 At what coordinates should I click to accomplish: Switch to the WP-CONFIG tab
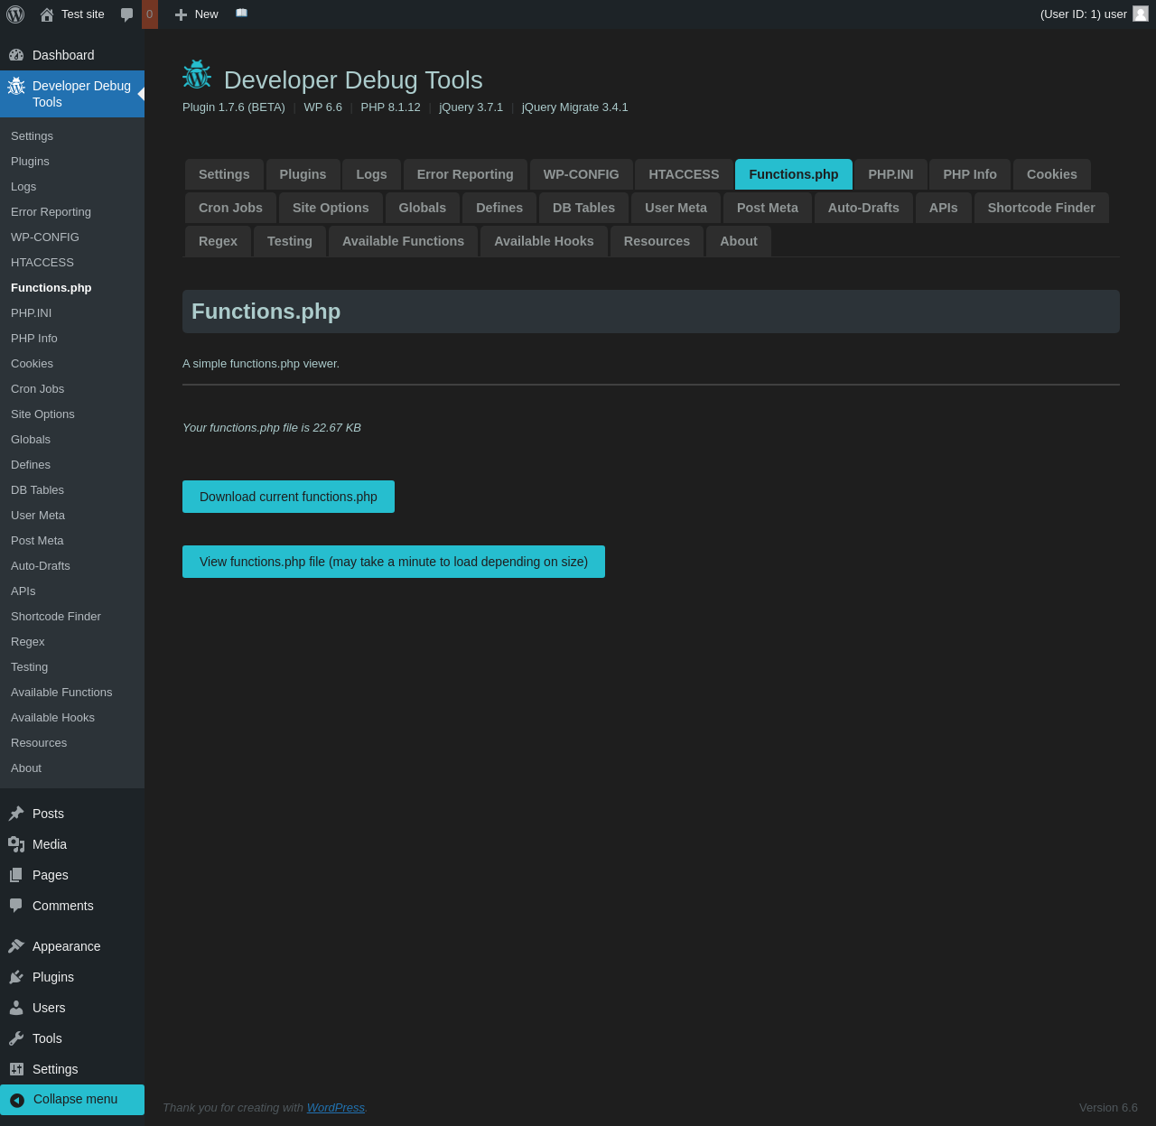[581, 174]
